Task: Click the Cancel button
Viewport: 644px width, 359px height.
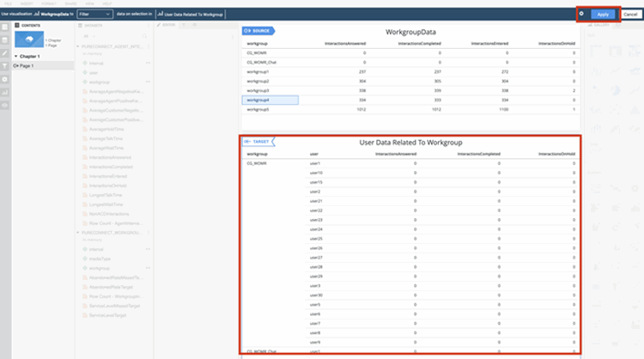Action: pyautogui.click(x=630, y=15)
